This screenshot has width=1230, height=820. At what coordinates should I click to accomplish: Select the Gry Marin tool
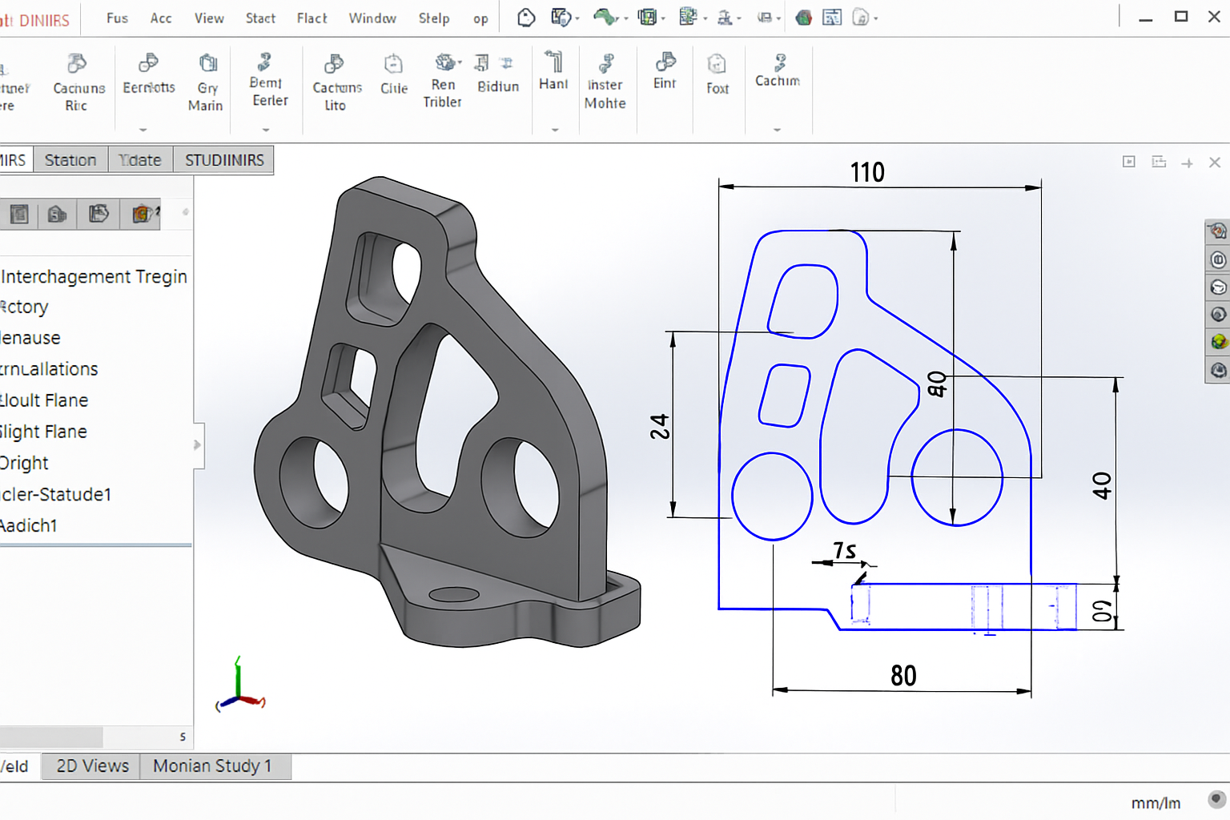207,64
